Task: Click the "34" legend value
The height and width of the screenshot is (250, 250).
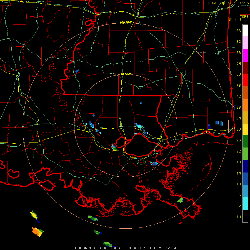Action: click(x=239, y=118)
